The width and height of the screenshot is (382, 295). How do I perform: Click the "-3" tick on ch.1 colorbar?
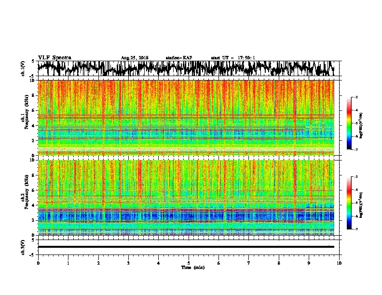355,97
